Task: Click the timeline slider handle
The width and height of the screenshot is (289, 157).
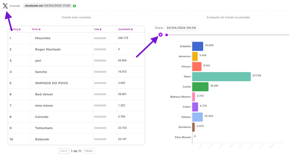Action: pyautogui.click(x=167, y=35)
